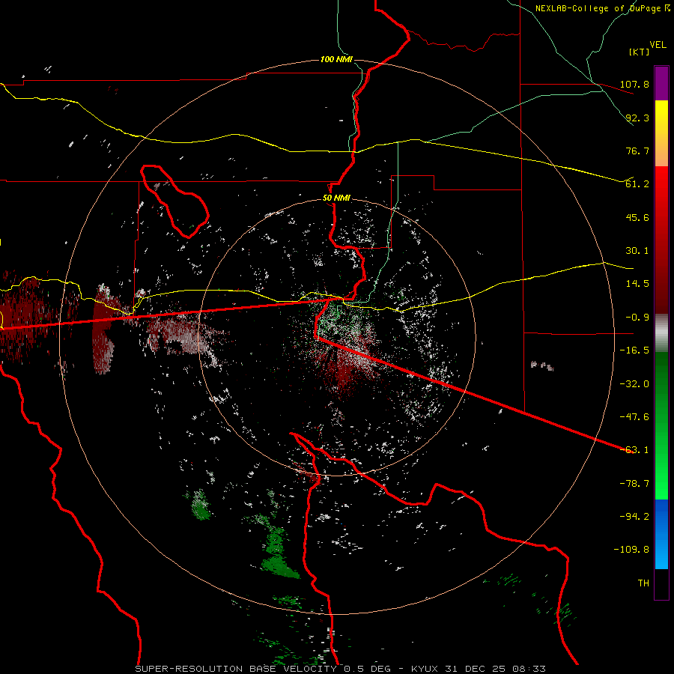Select the -109.8 legend value
This screenshot has width=674, height=674.
point(631,550)
